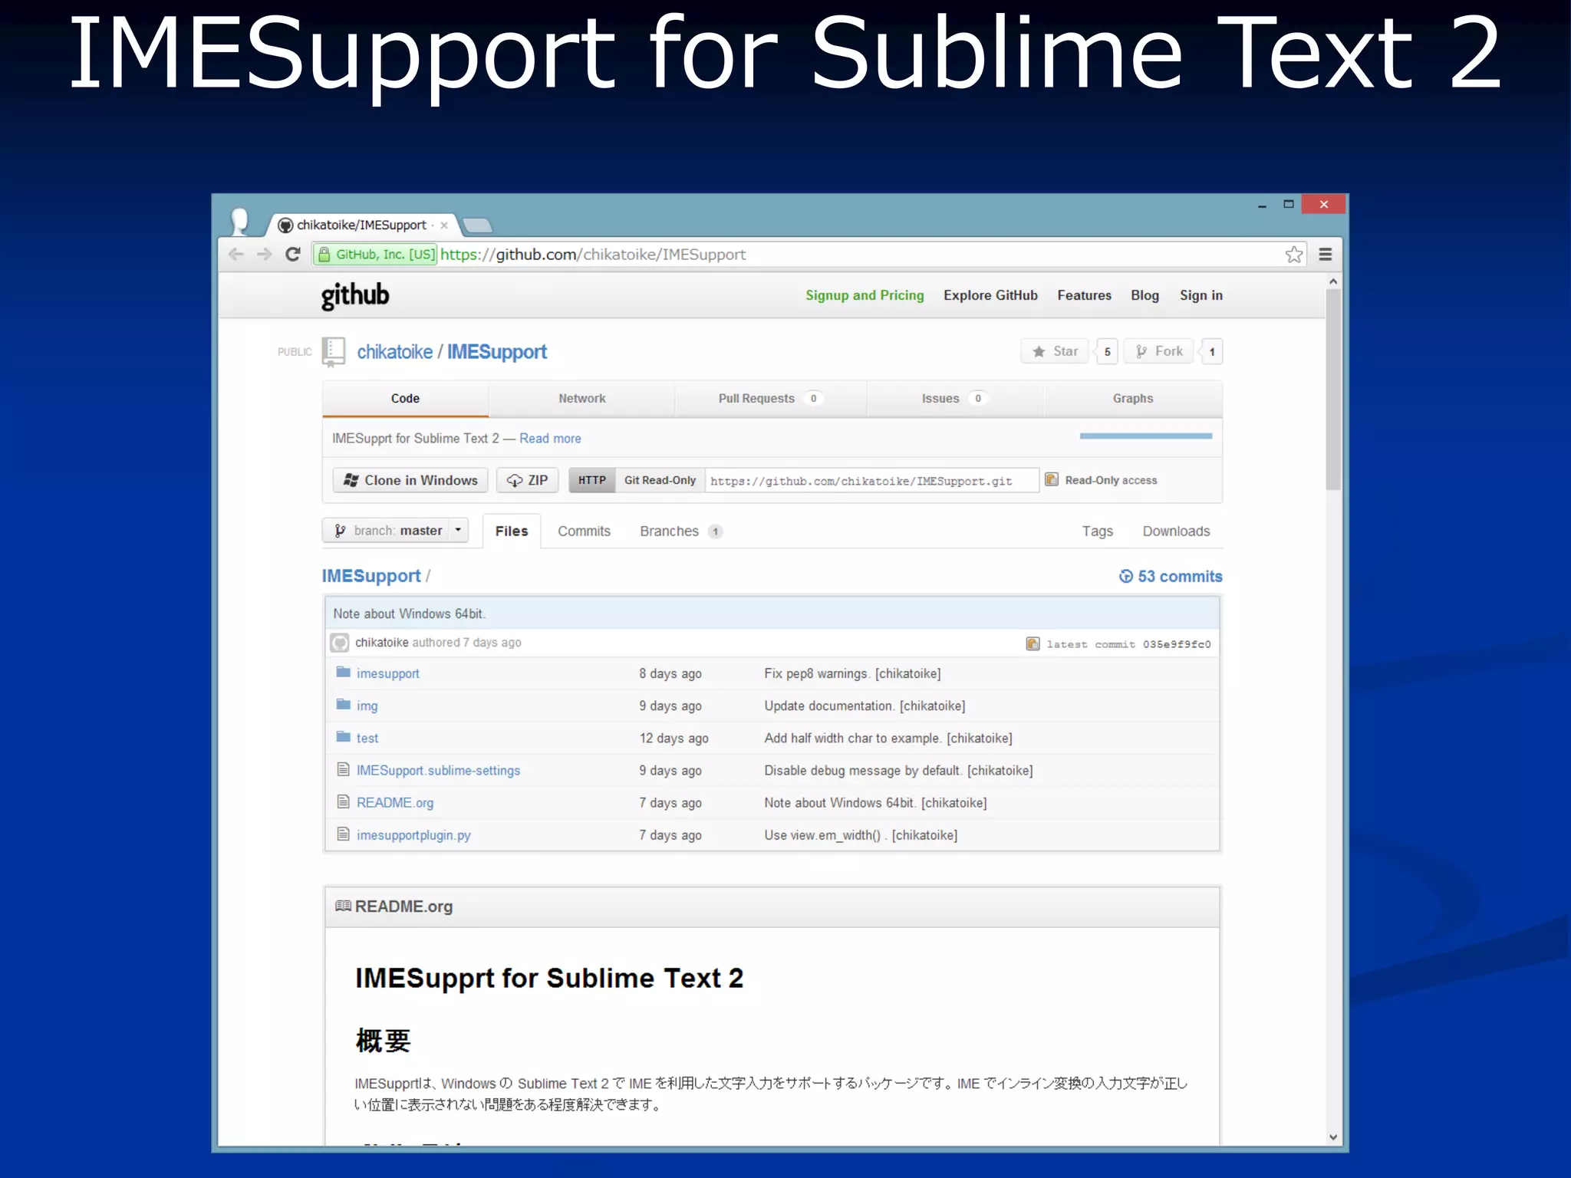Click the browser back arrow

tap(236, 255)
